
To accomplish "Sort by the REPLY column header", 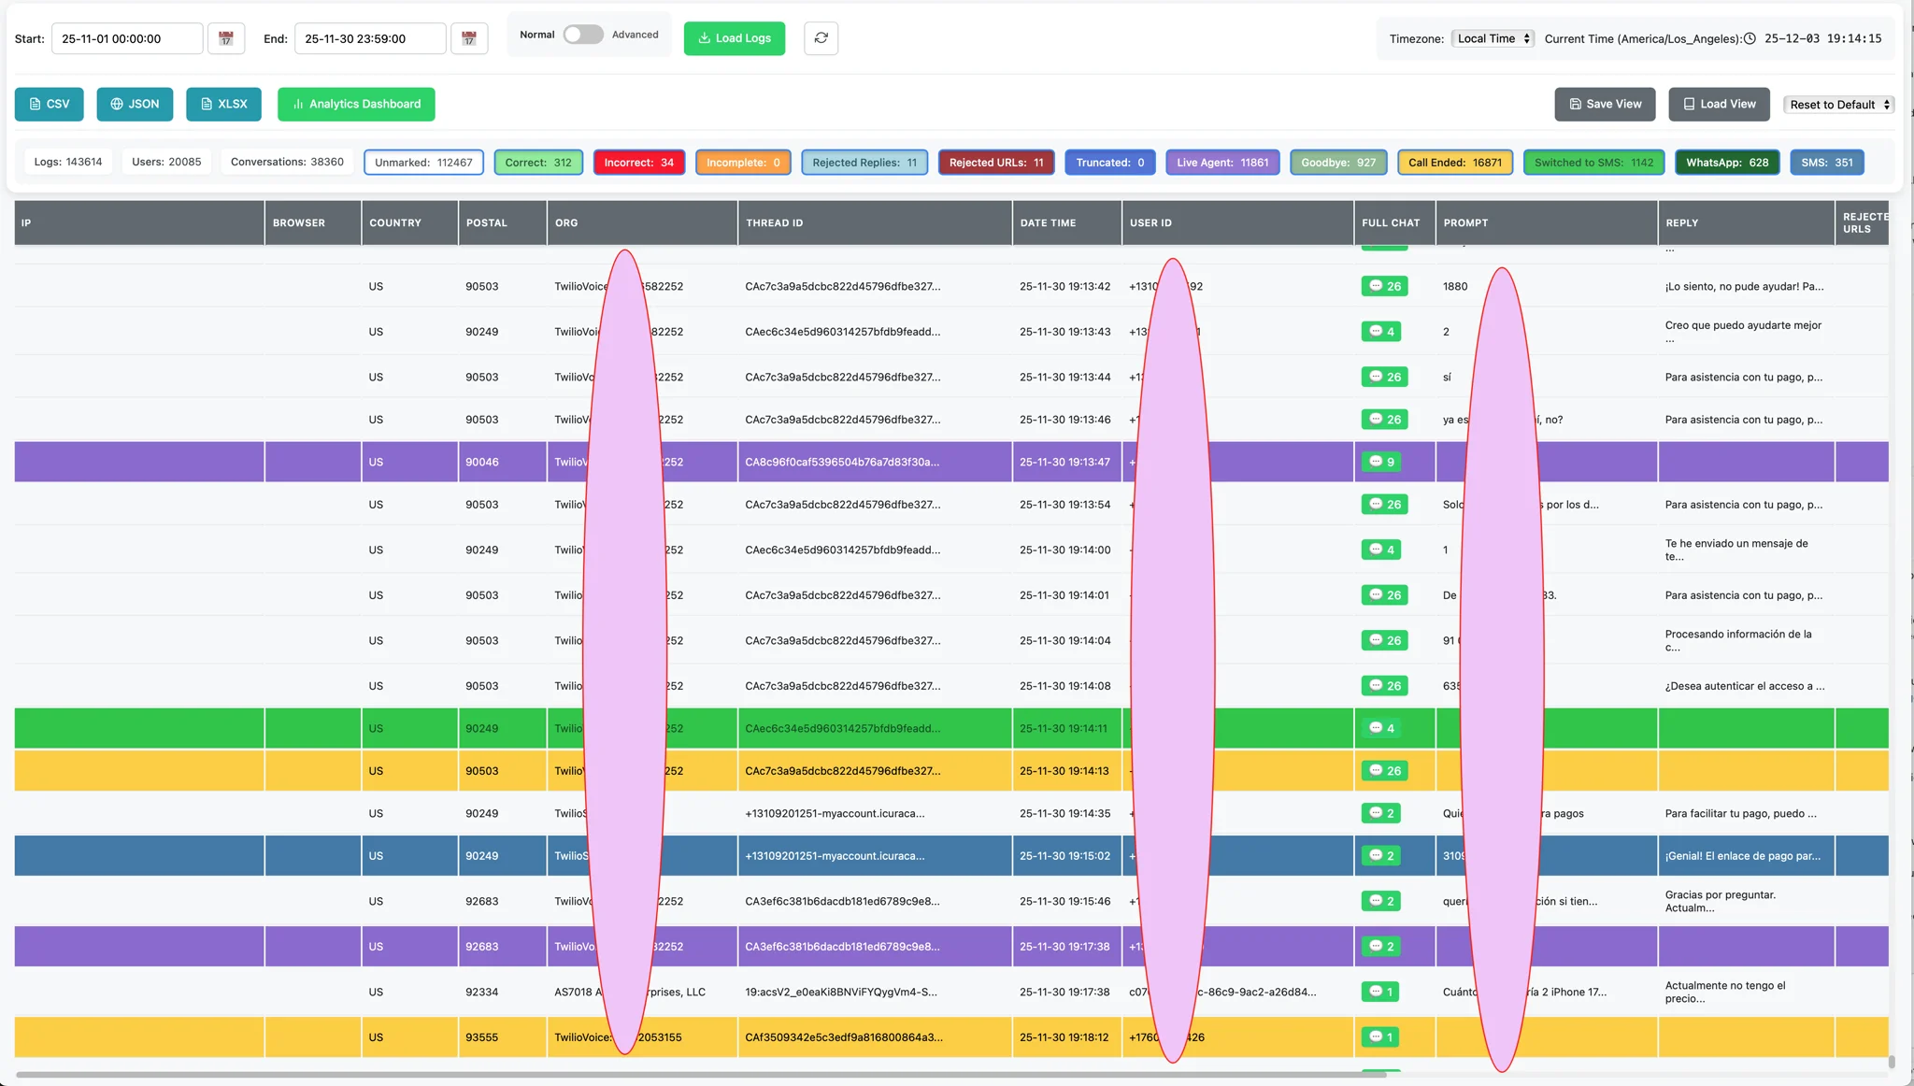I will pos(1746,222).
